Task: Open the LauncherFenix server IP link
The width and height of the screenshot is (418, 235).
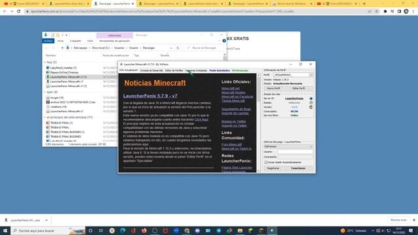Action: 294,99
